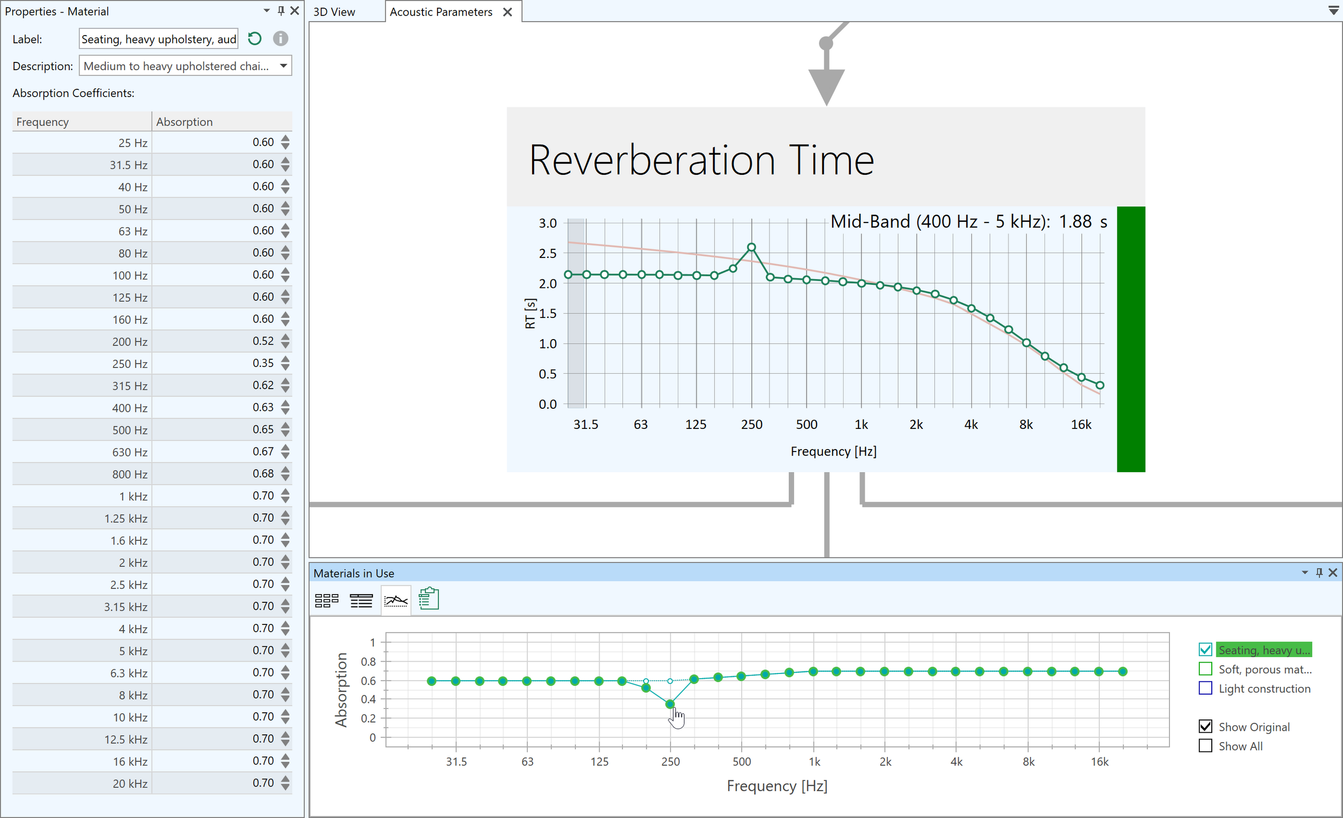The image size is (1343, 818).
Task: Click the material info icon
Action: [x=280, y=39]
